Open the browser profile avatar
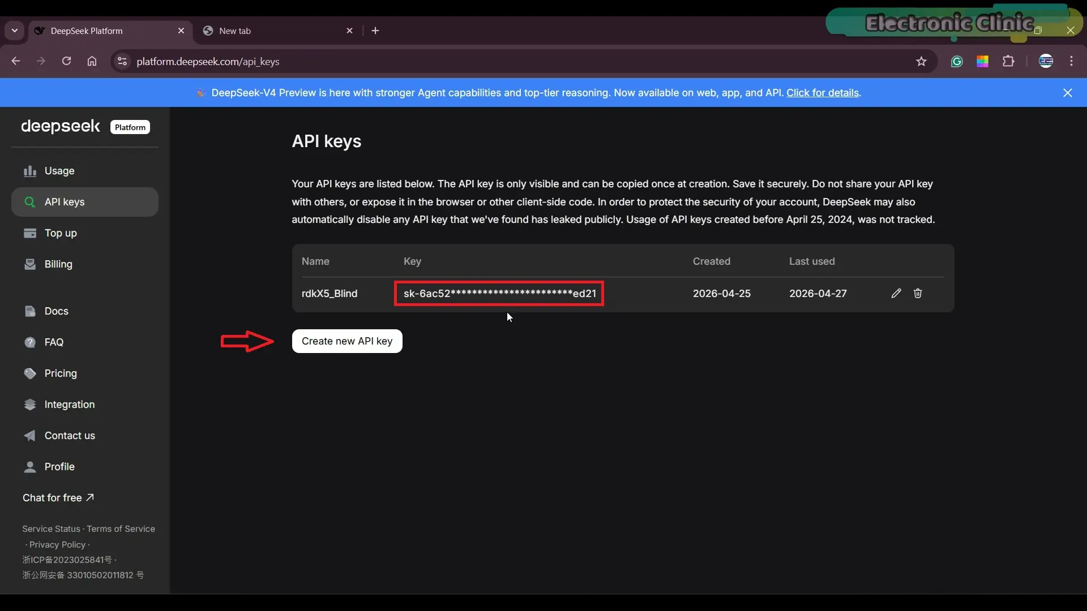The image size is (1087, 611). pyautogui.click(x=1046, y=62)
